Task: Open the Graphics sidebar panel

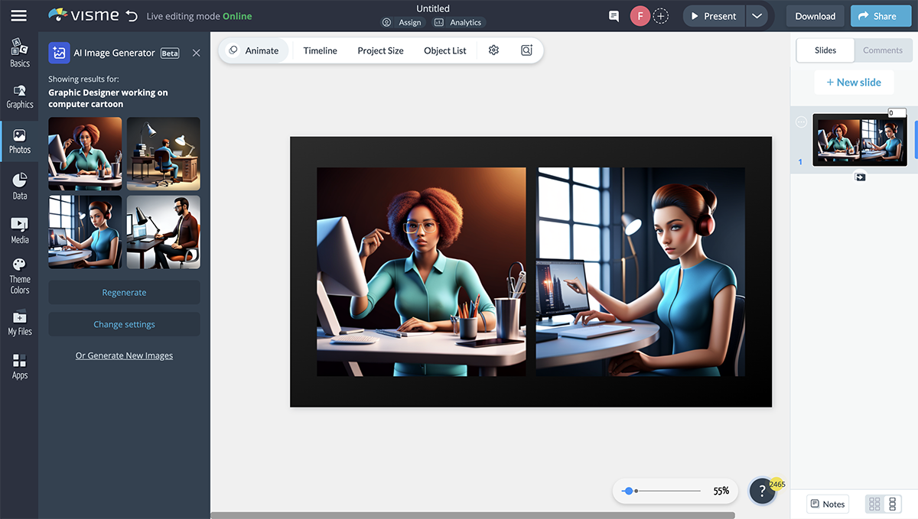Action: coord(20,96)
